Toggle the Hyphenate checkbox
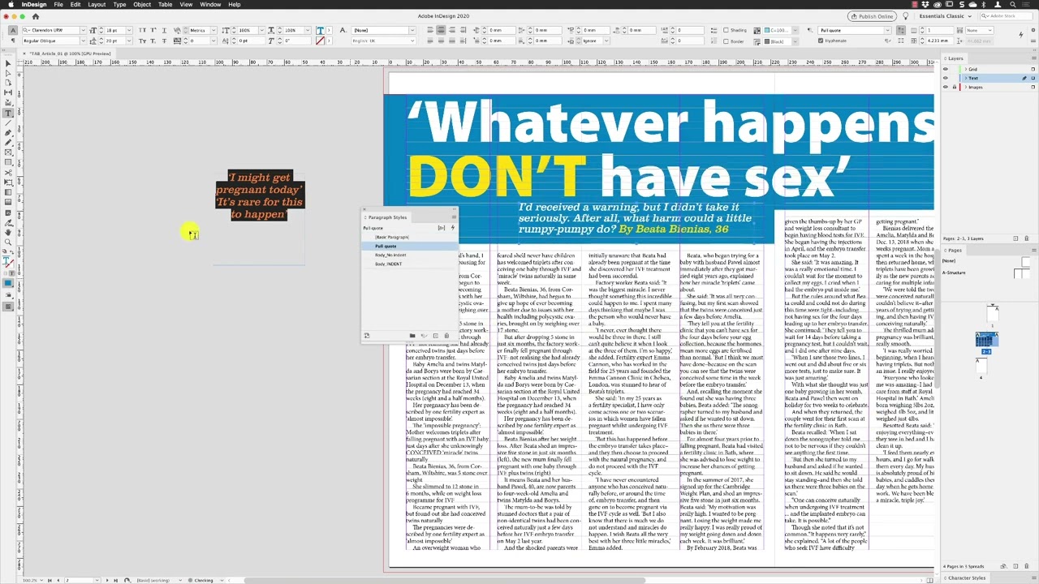 821,41
